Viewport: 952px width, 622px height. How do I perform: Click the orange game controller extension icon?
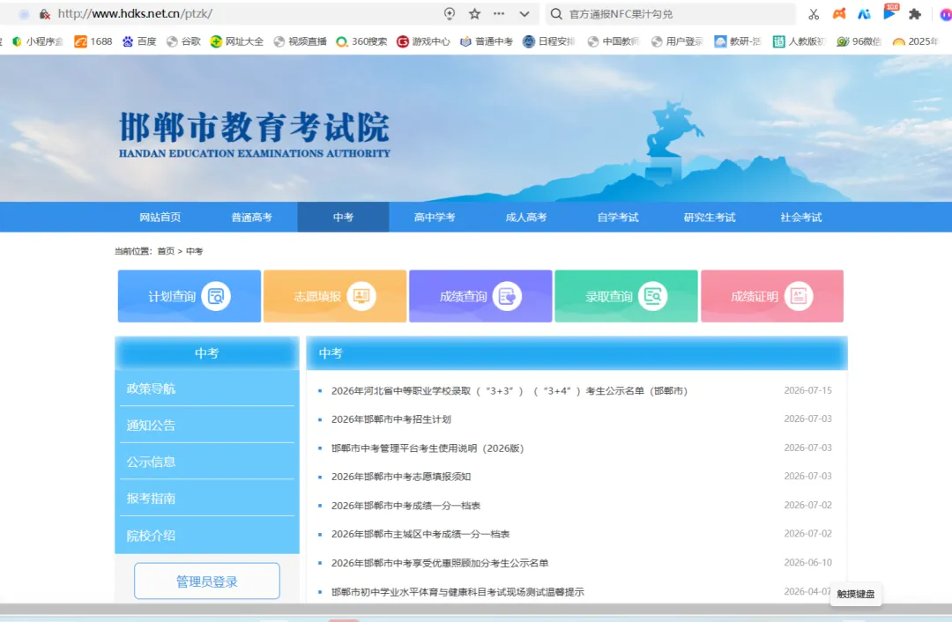click(839, 14)
